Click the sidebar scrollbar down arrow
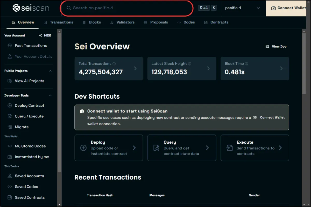Viewport: 311px width, 207px height. click(59, 204)
